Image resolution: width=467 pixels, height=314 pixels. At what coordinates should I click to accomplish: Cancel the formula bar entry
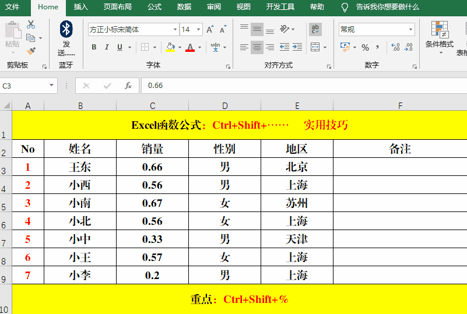pyautogui.click(x=86, y=86)
